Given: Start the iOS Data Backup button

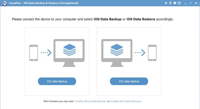Looking at the screenshot, I should tap(57, 81).
